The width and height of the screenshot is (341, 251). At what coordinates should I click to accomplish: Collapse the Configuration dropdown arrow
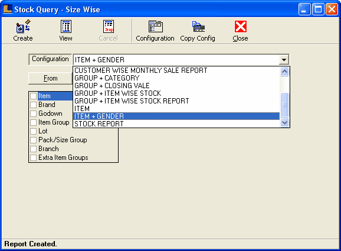pyautogui.click(x=284, y=59)
